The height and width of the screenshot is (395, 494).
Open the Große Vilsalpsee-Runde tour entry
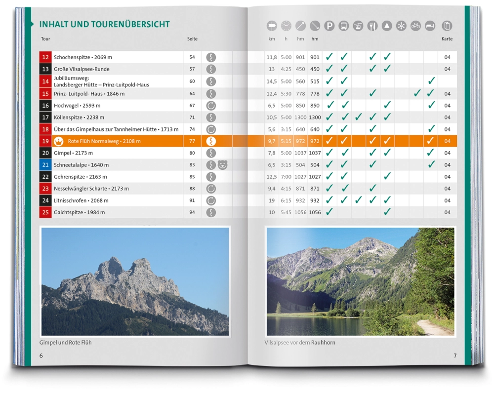click(82, 69)
